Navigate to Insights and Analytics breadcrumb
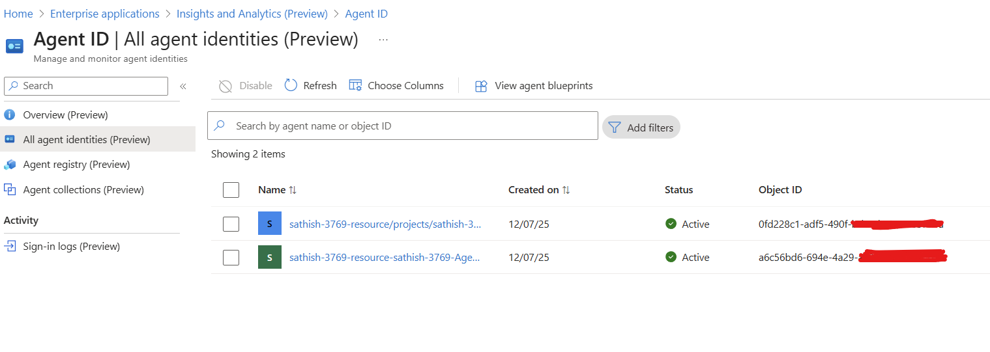 click(252, 14)
